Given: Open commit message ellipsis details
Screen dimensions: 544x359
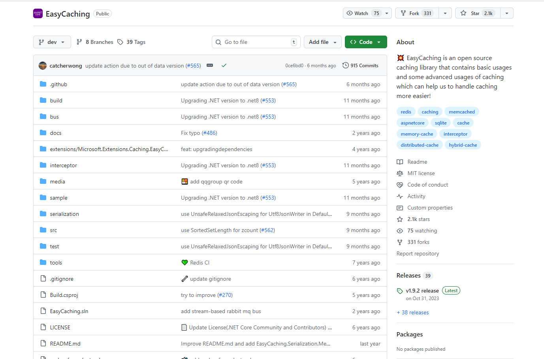Looking at the screenshot, I should click(x=210, y=66).
